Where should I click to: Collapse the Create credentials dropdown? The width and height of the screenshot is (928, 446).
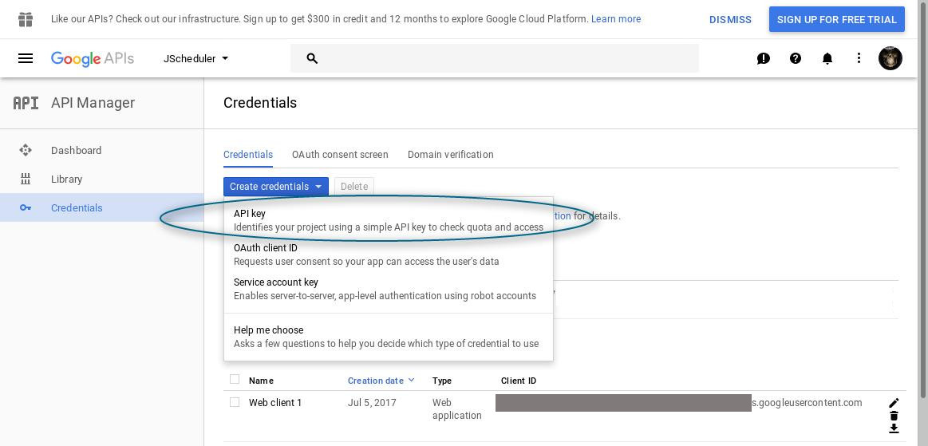tap(276, 187)
